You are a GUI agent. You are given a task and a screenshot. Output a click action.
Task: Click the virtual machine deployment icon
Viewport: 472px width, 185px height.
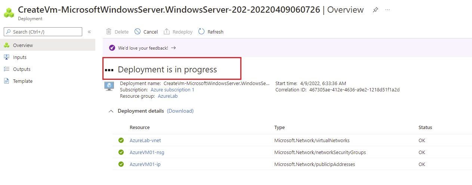109,87
